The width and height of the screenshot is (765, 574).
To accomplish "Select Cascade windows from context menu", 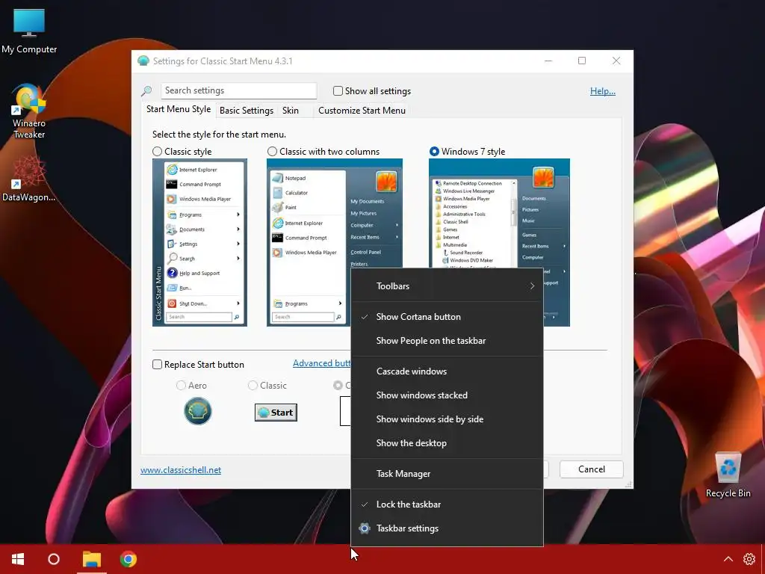I will 447,371.
